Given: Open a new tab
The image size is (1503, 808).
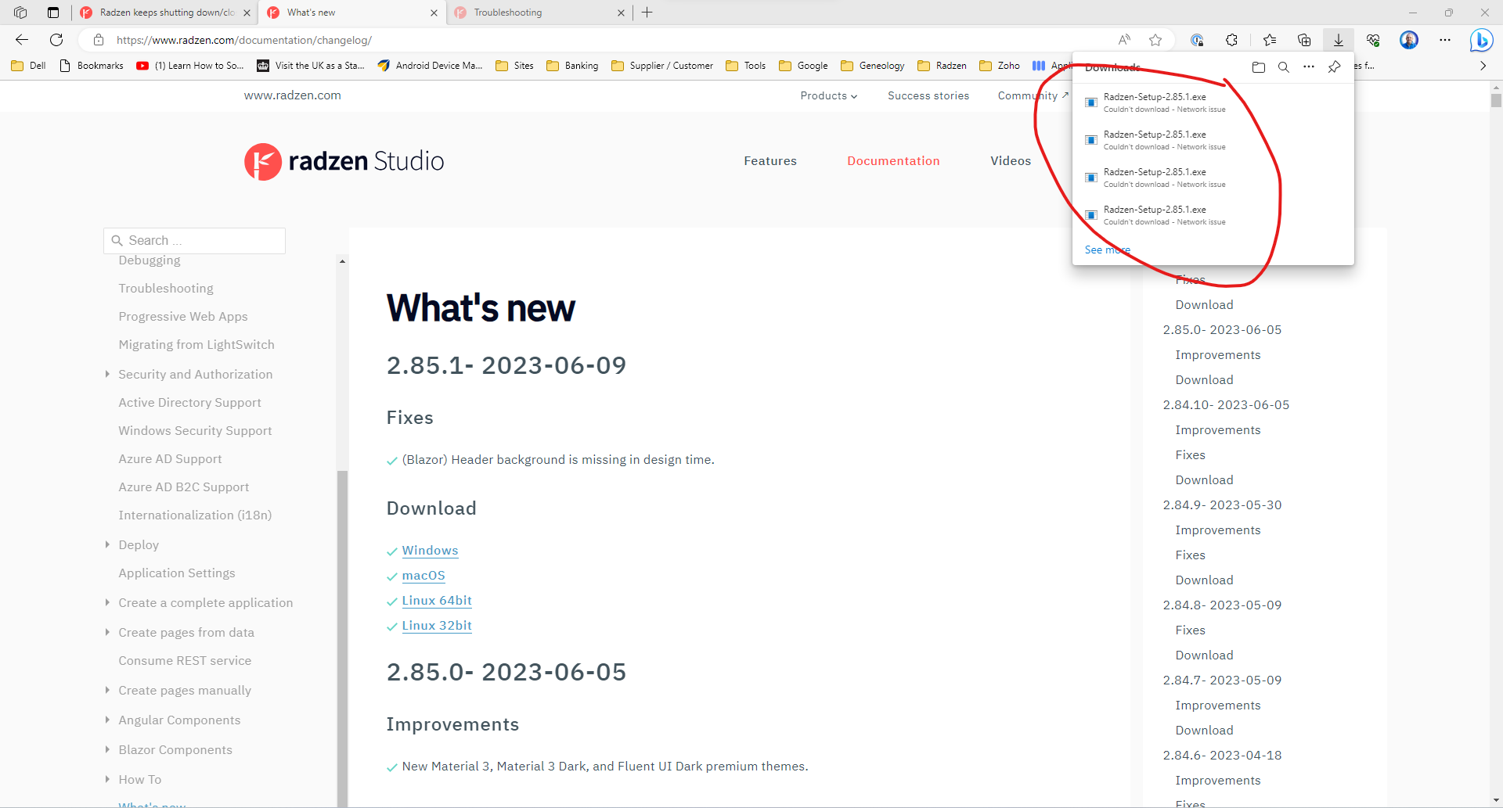Looking at the screenshot, I should pos(647,13).
